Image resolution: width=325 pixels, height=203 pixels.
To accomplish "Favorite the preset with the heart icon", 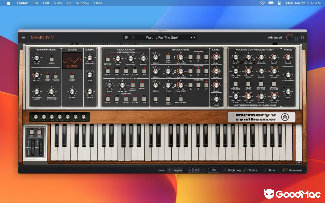I will point(134,38).
